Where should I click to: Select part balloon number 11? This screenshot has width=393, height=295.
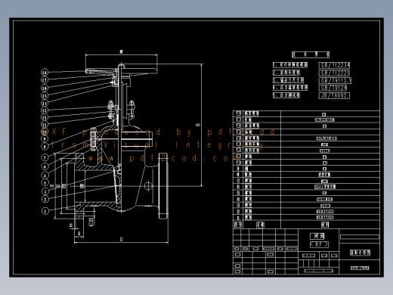pyautogui.click(x=45, y=125)
